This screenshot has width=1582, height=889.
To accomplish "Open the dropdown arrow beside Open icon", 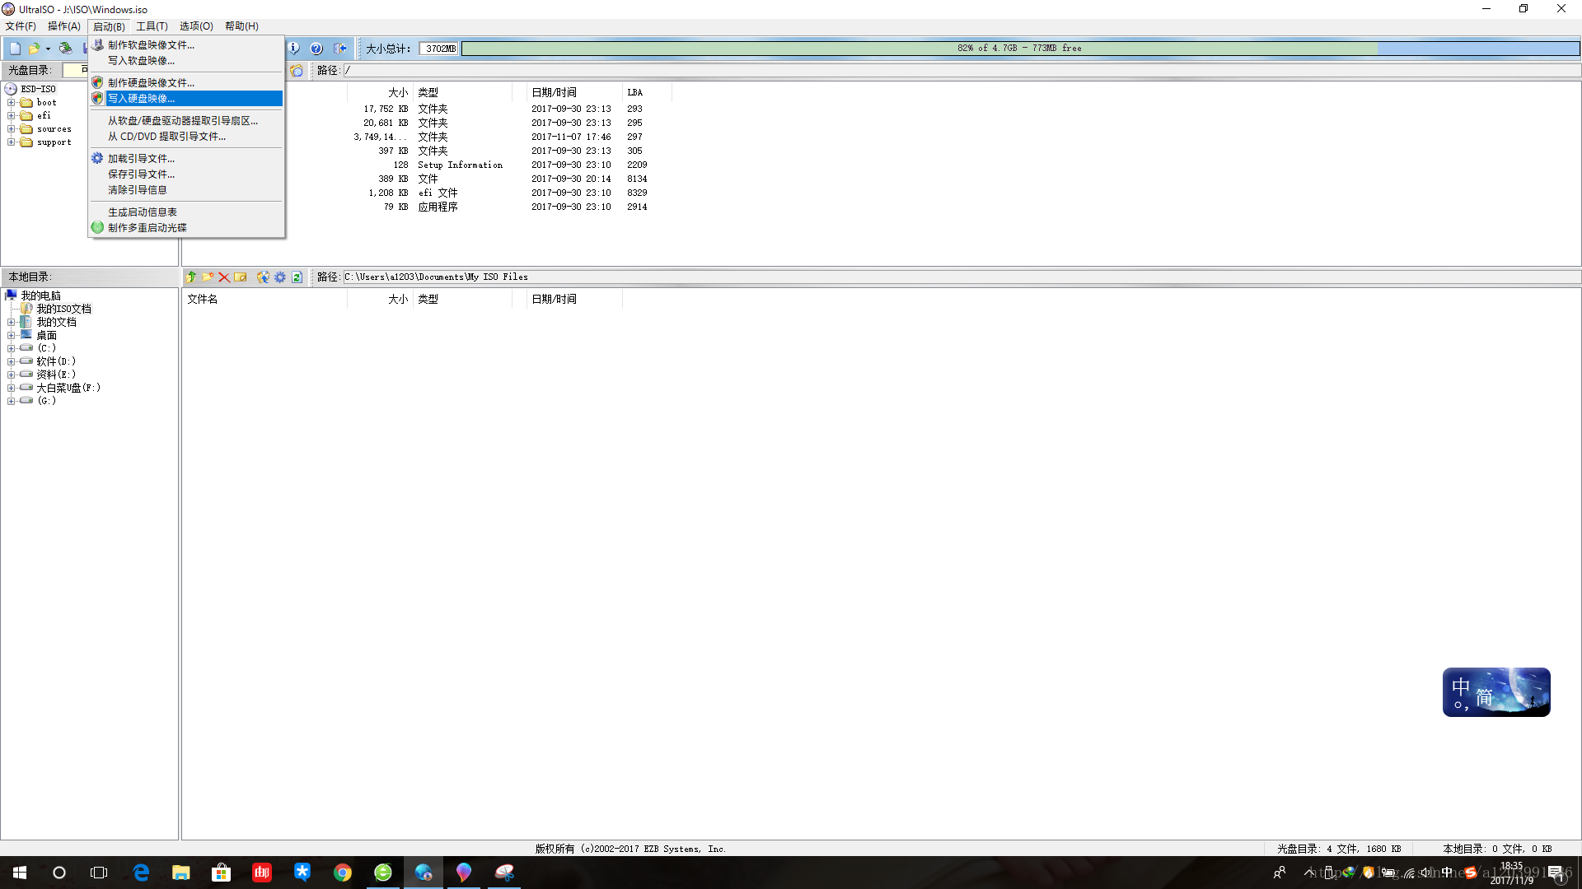I will click(48, 49).
